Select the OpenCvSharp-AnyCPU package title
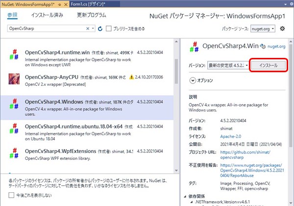294x206 pixels. [51, 77]
